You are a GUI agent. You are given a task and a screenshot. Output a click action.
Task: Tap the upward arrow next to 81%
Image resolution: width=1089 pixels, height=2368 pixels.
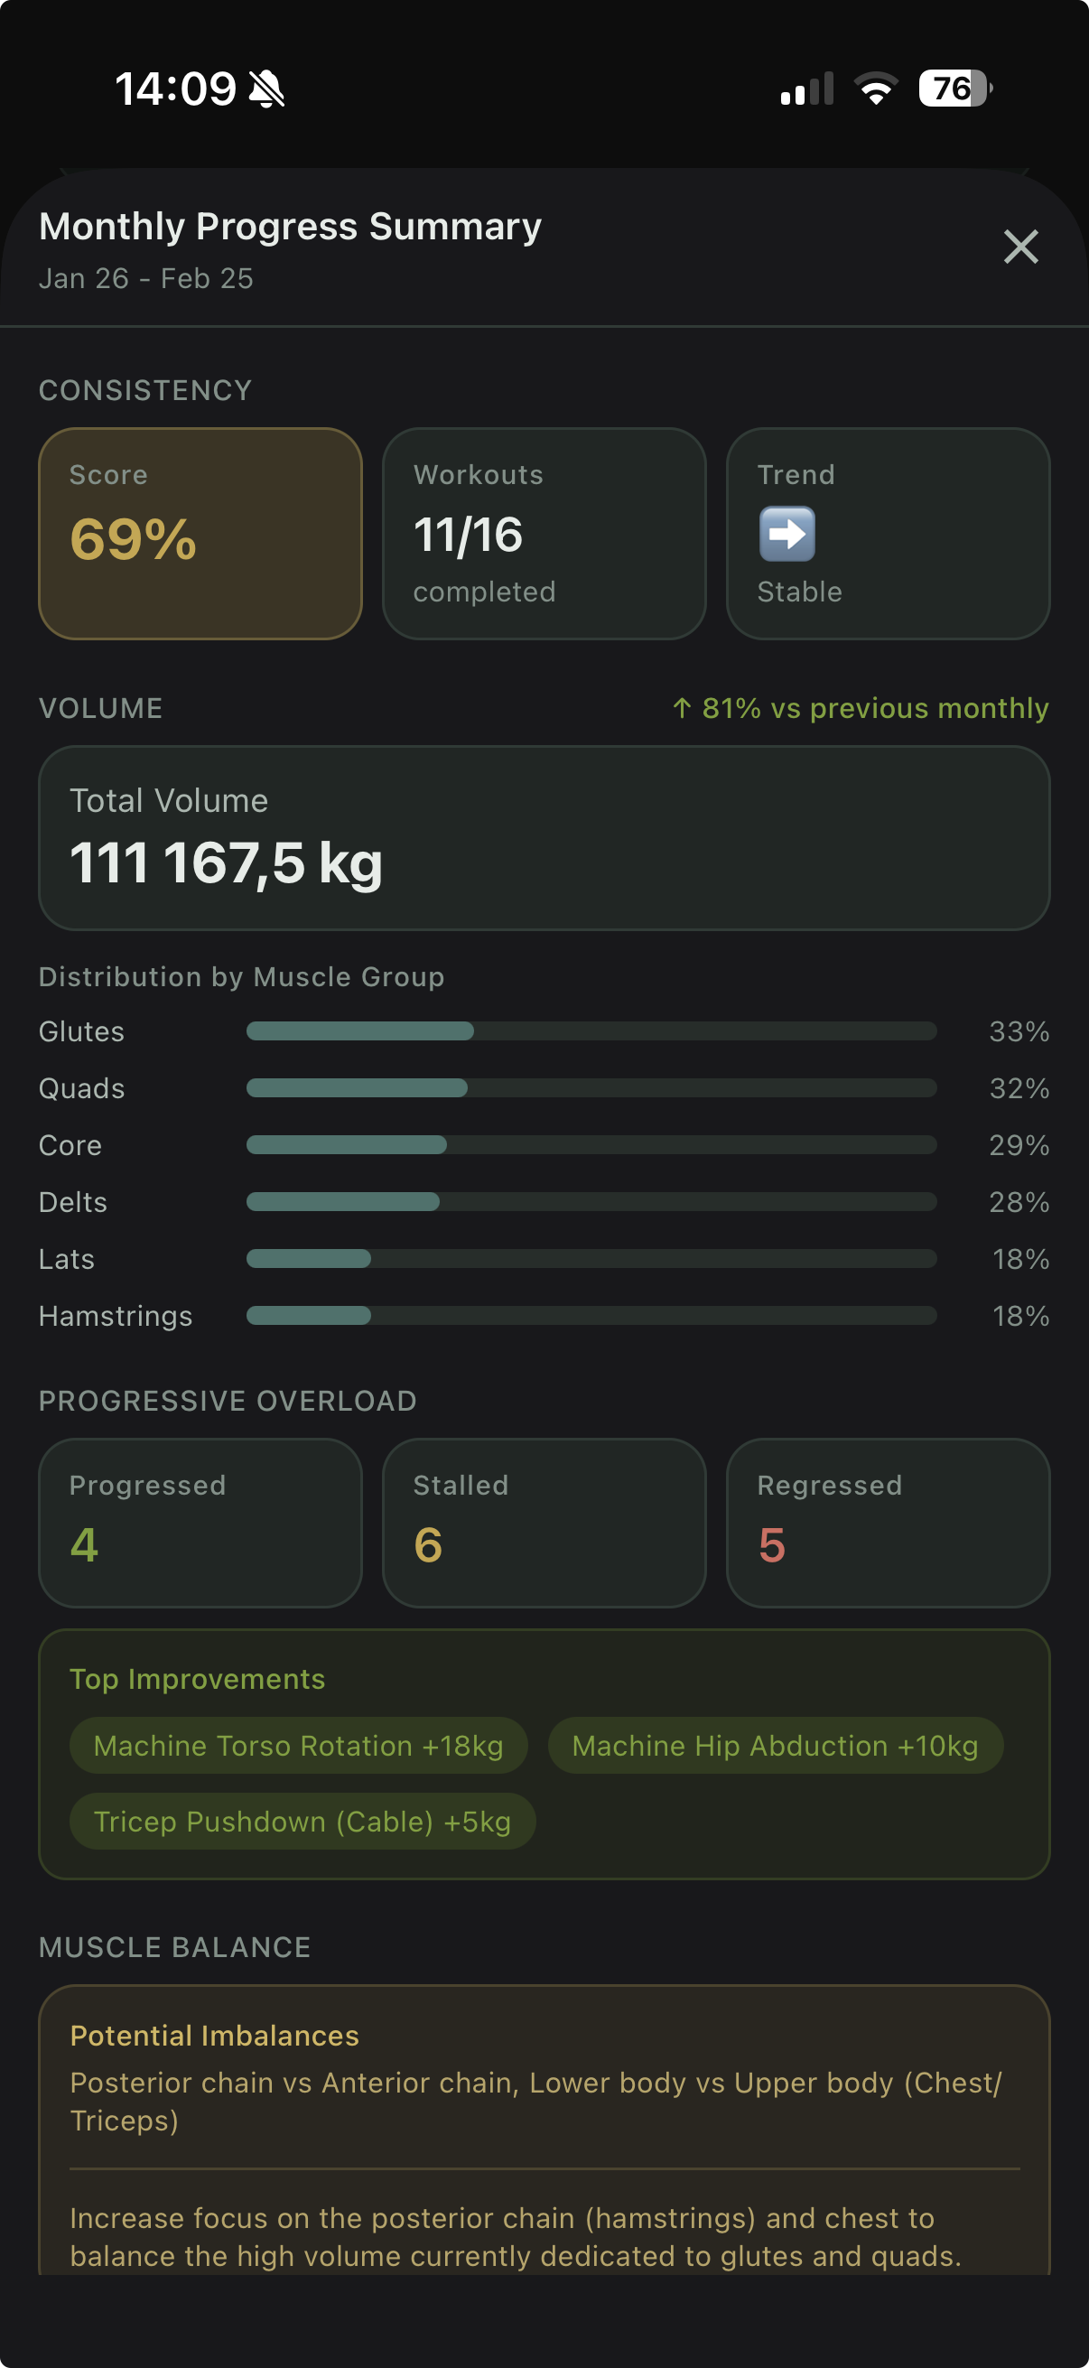tap(681, 709)
